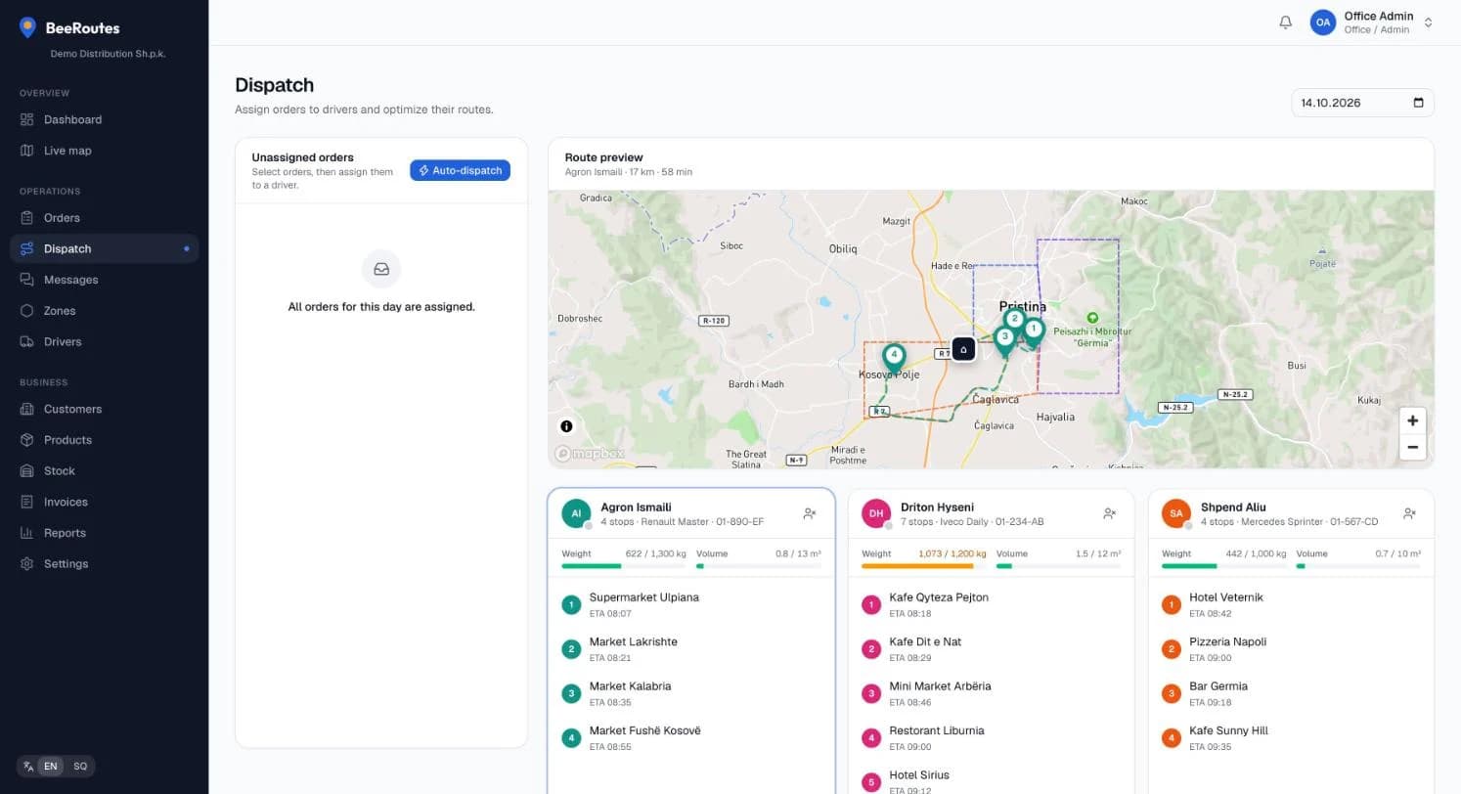Zoom in on the route map
1461x794 pixels.
click(1412, 420)
